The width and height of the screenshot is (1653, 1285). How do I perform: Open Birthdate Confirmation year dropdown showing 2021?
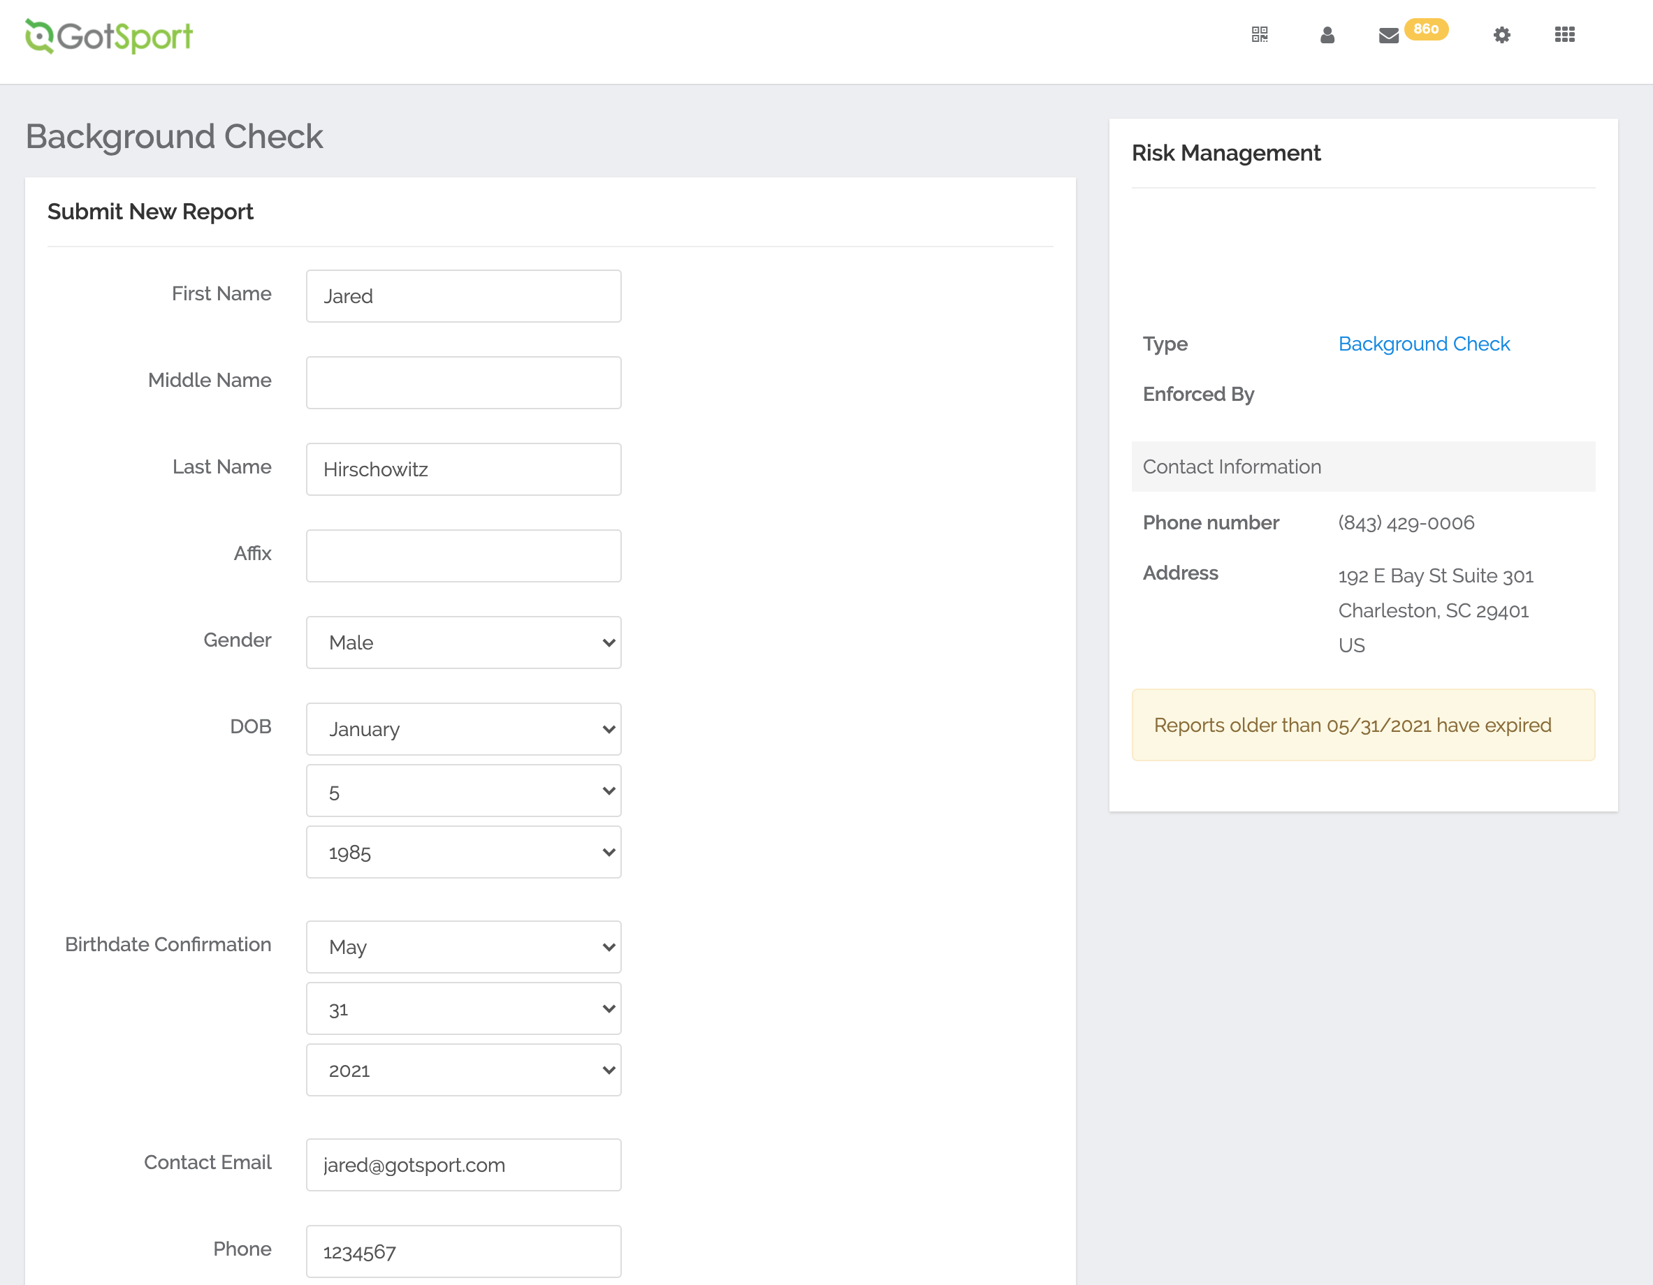tap(463, 1070)
